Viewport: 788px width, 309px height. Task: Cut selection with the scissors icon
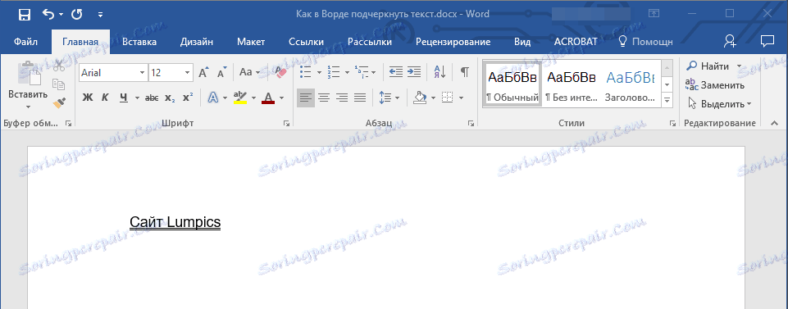[x=59, y=66]
